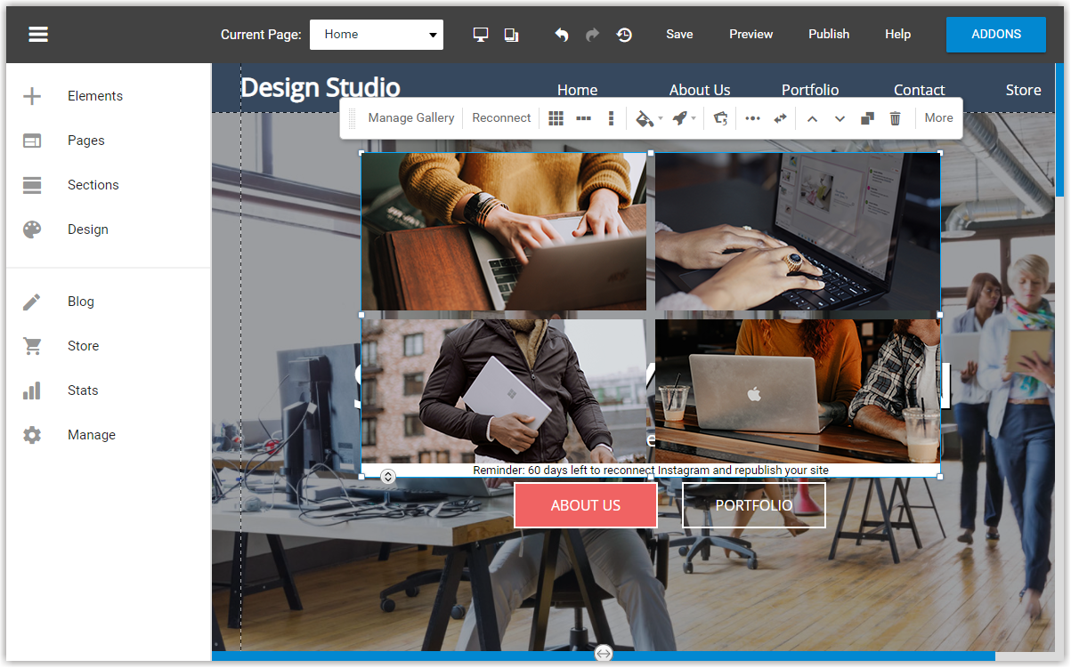This screenshot has height=668, width=1071.
Task: Click Portfolio in site navigation
Action: tap(810, 90)
